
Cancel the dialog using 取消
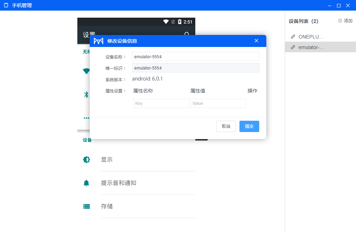click(x=226, y=126)
